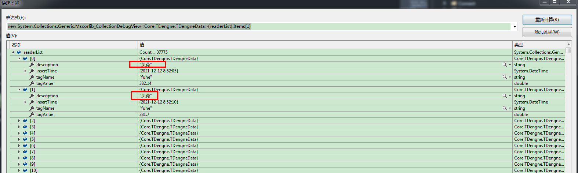Screen dimensions: 578x173
Task: Open text visualizer for [0] description
Action: (x=505, y=65)
